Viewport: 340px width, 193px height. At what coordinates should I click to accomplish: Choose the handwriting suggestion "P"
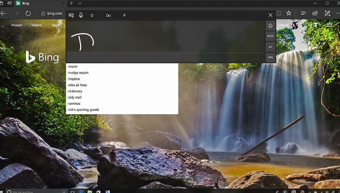pos(124,15)
